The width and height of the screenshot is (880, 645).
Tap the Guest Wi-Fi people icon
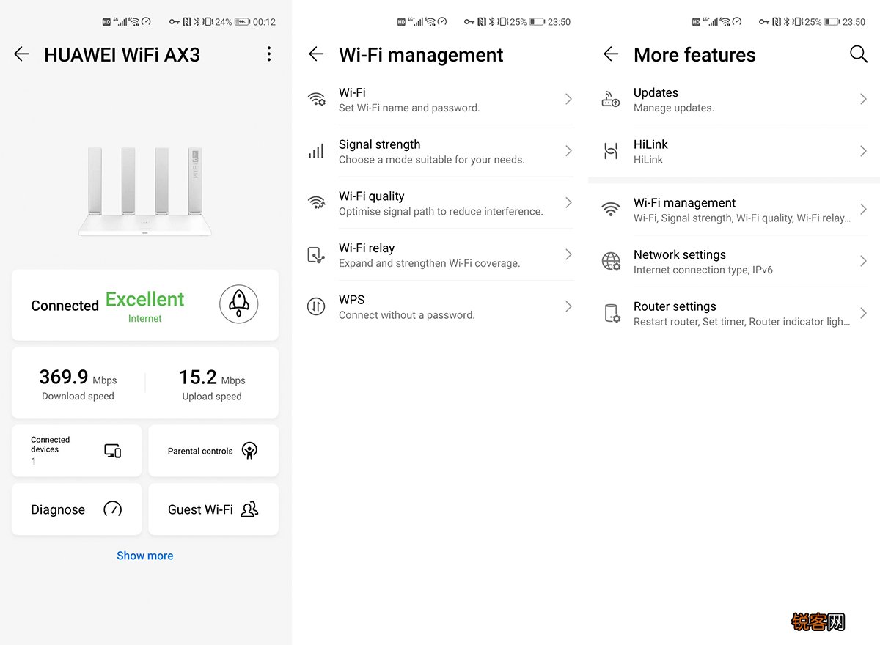click(x=249, y=509)
